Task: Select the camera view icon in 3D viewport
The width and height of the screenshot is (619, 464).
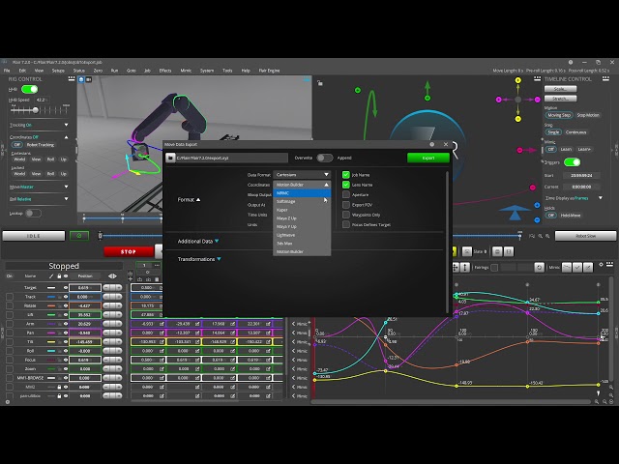Action: [x=88, y=79]
